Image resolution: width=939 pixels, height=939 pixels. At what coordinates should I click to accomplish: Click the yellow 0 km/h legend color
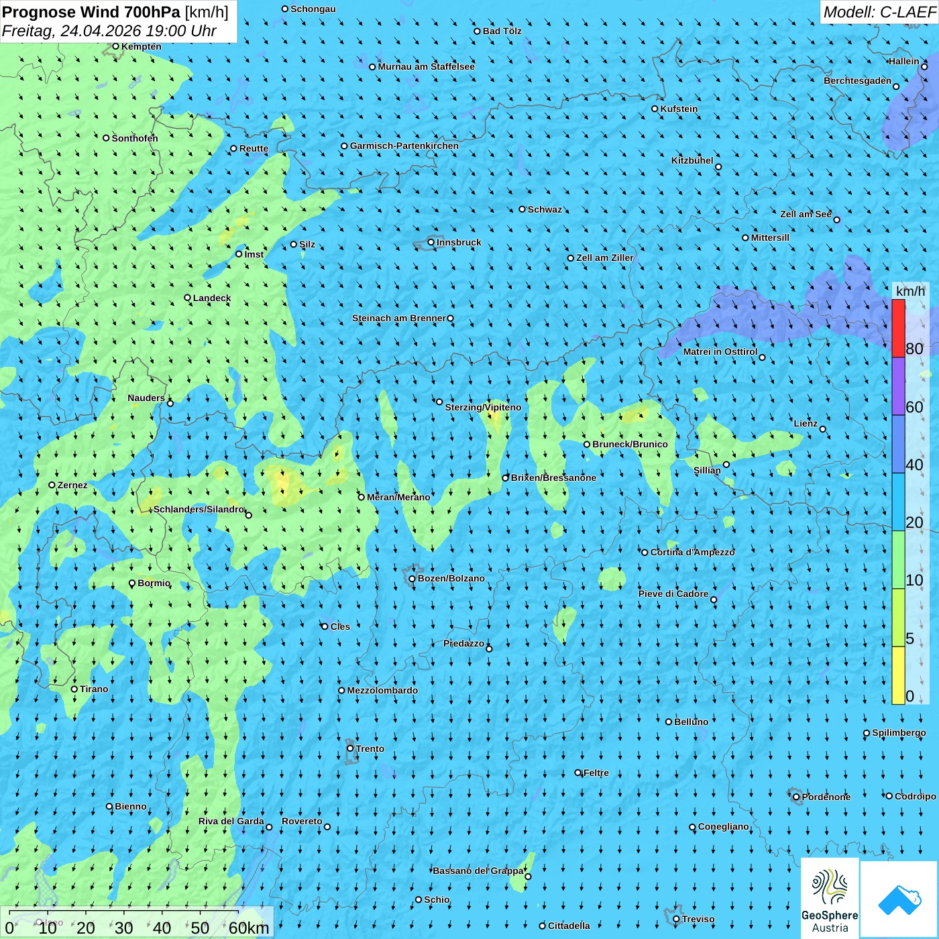(898, 675)
